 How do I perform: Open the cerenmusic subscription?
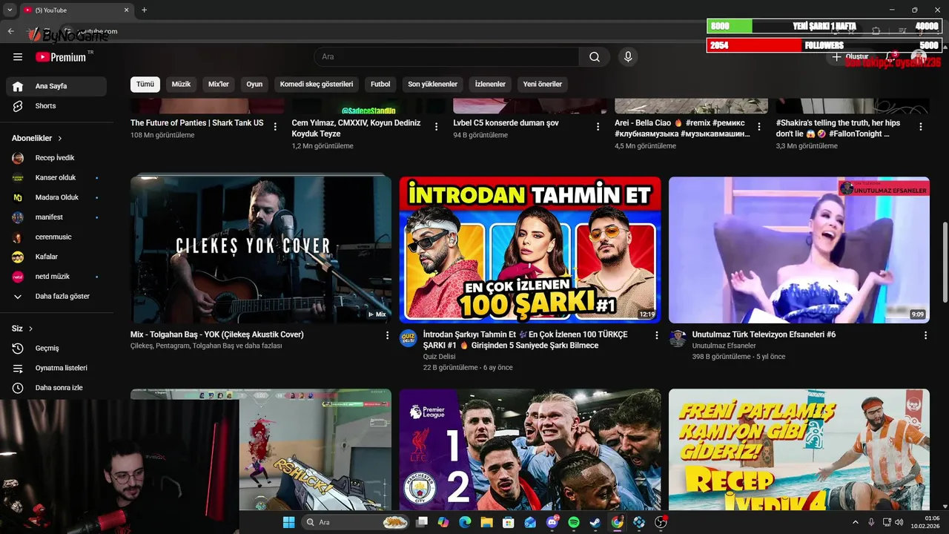tap(56, 237)
